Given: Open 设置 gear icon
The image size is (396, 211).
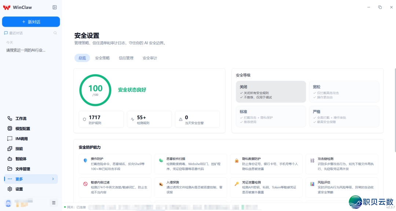Looking at the screenshot, I should pos(10,189).
